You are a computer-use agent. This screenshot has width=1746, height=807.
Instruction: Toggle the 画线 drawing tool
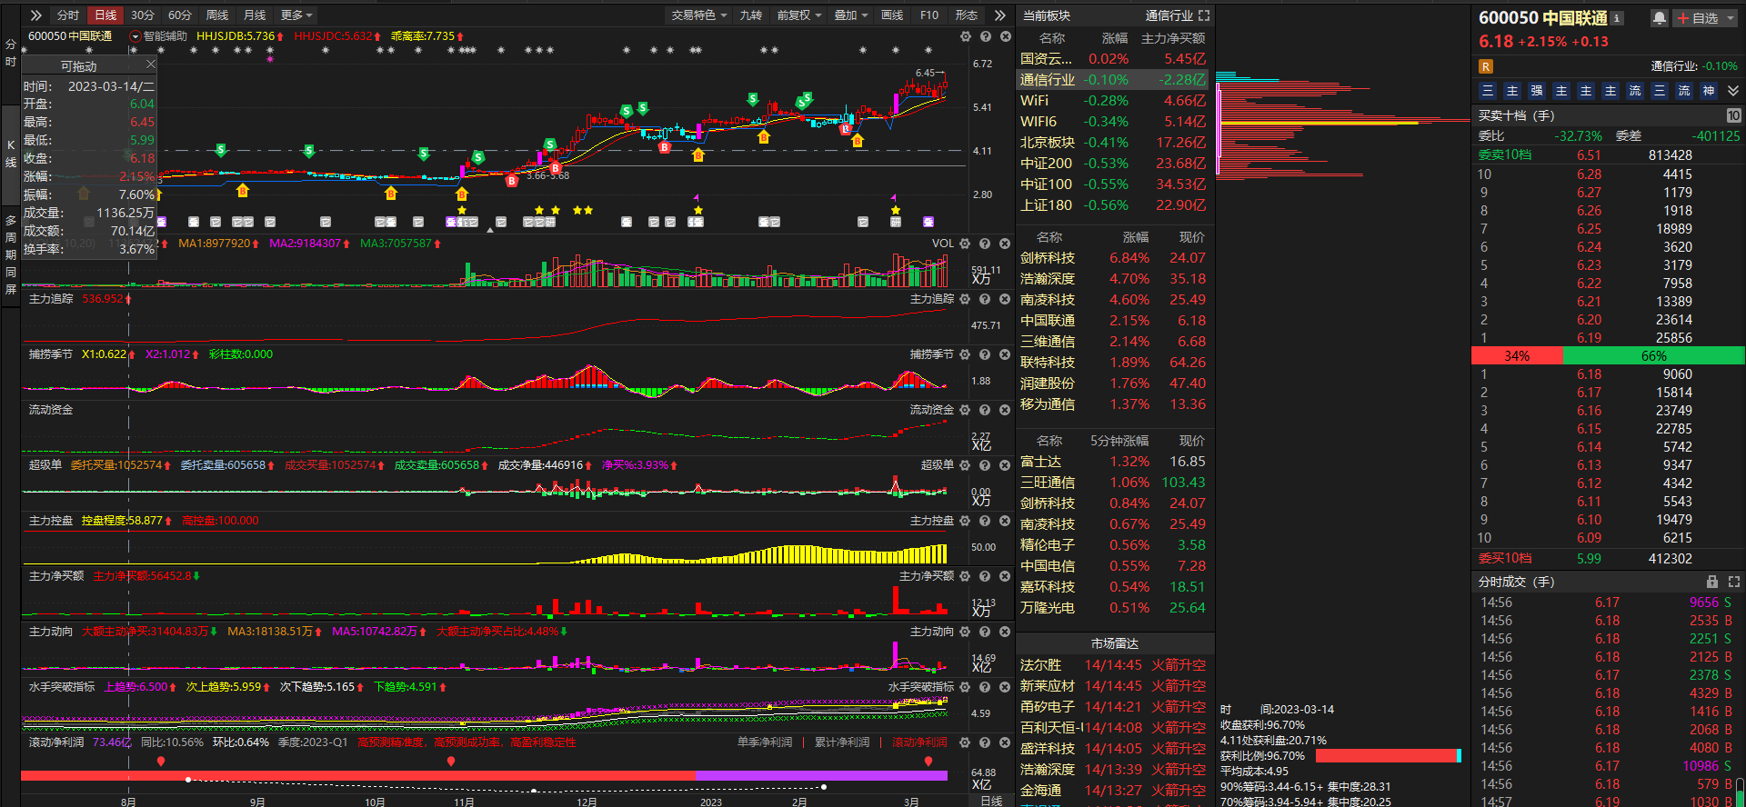point(892,15)
